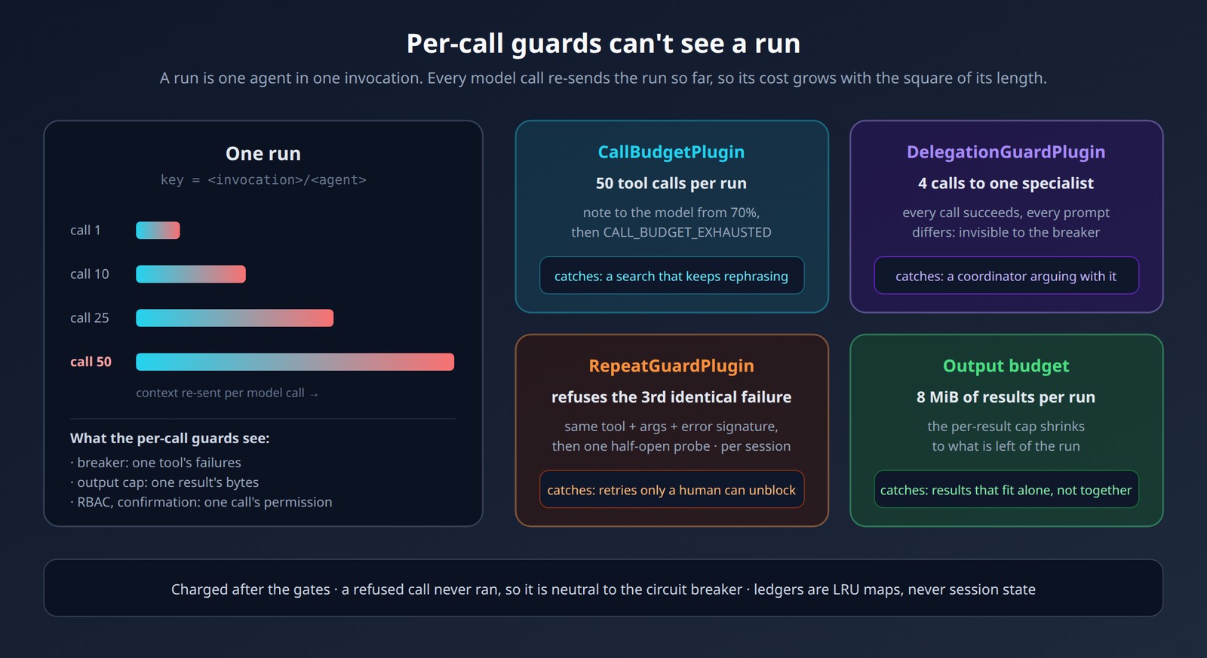Screen dimensions: 1207x658
Task: Click the "context re-sent per model call" caption
Action: pos(227,393)
